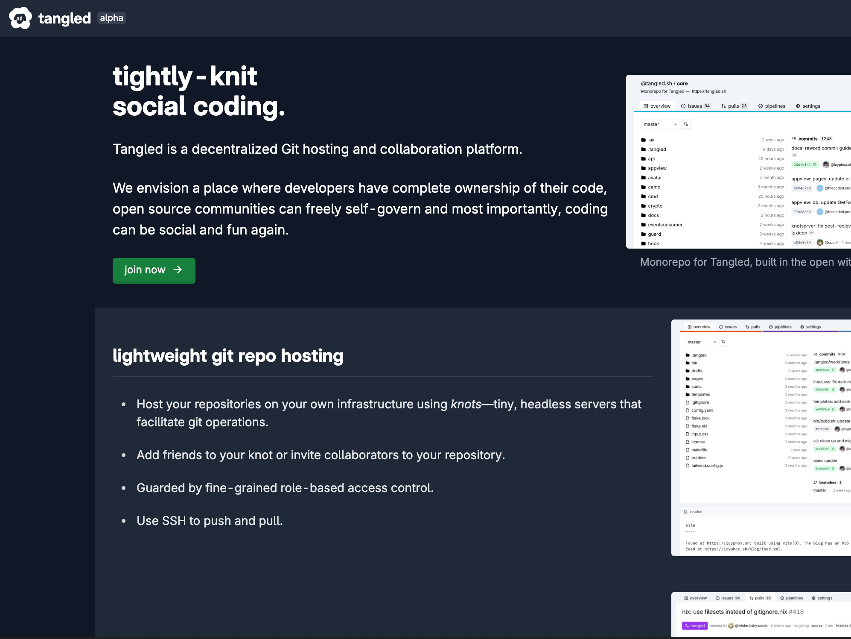This screenshot has width=851, height=639.
Task: Click the readme header in site repo screenshot
Action: tap(693, 512)
